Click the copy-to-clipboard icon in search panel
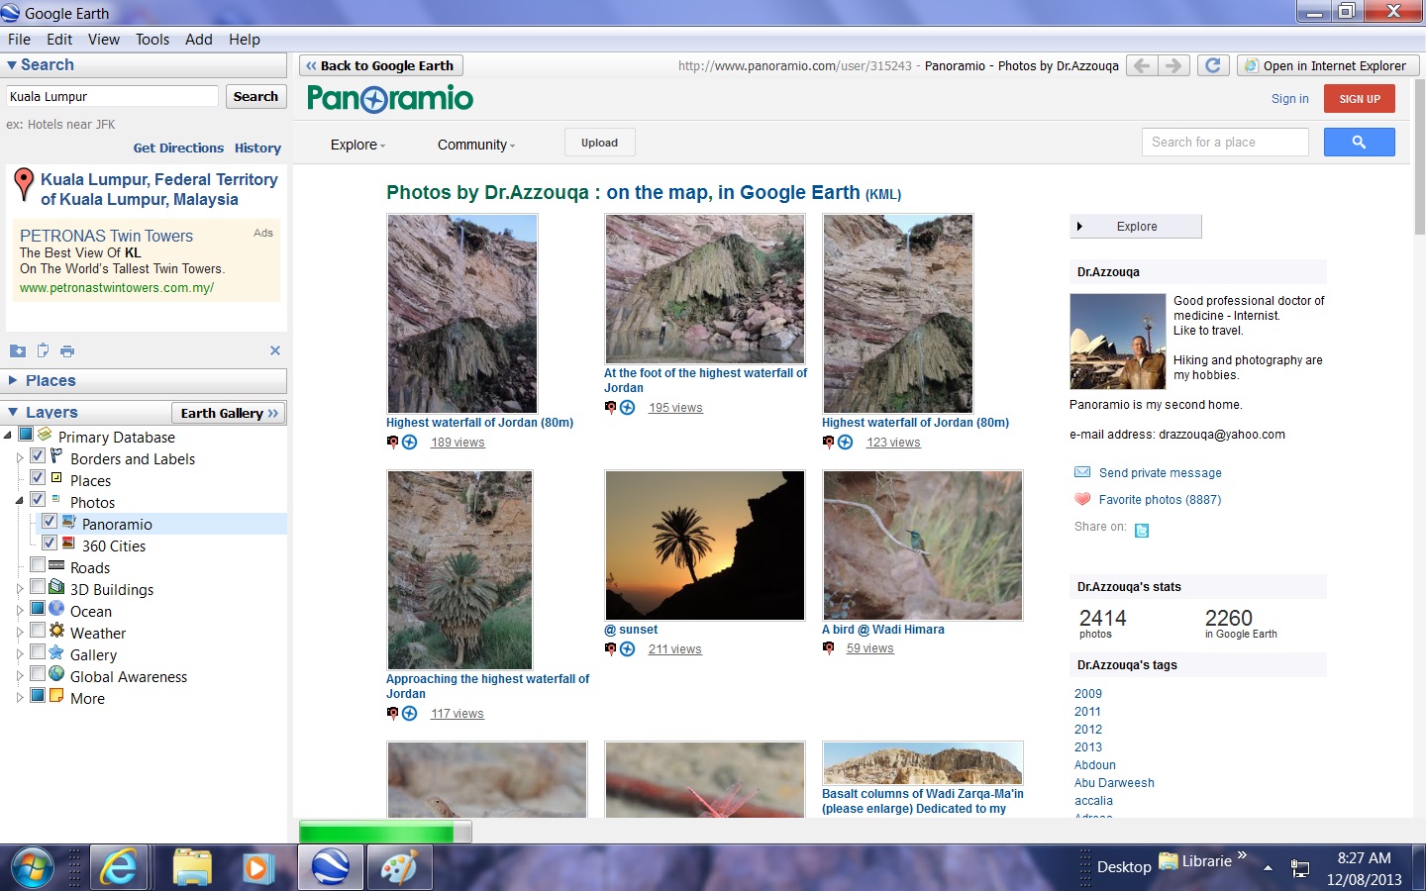Screen dimensions: 1426x891 click(x=43, y=350)
